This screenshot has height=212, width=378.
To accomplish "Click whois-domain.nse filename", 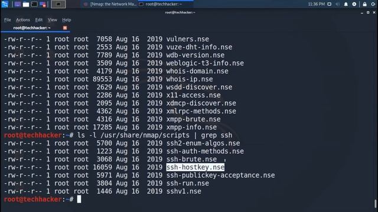I will [197, 71].
